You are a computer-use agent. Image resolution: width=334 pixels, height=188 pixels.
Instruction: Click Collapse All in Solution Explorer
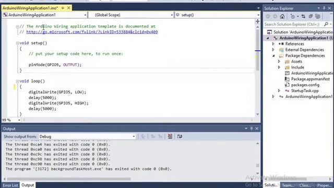pyautogui.click(x=311, y=16)
